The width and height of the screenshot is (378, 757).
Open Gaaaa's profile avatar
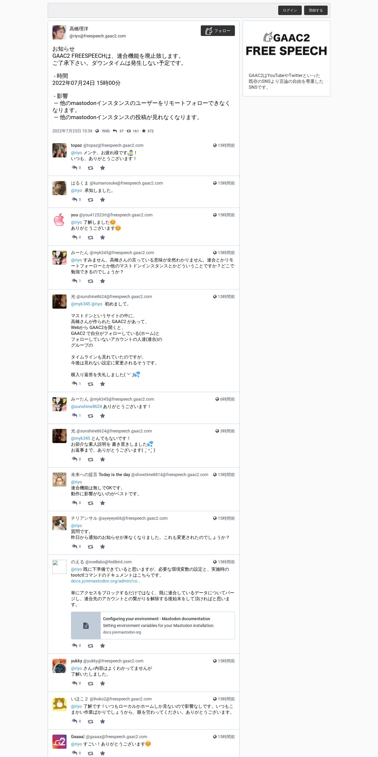pos(59,741)
